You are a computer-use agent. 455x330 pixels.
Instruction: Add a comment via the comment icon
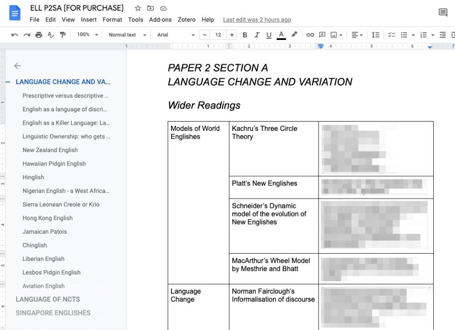tap(321, 35)
